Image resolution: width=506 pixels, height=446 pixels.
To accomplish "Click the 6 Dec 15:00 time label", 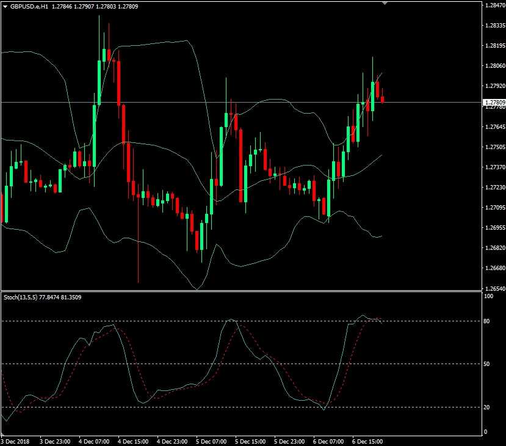I will tap(367, 441).
